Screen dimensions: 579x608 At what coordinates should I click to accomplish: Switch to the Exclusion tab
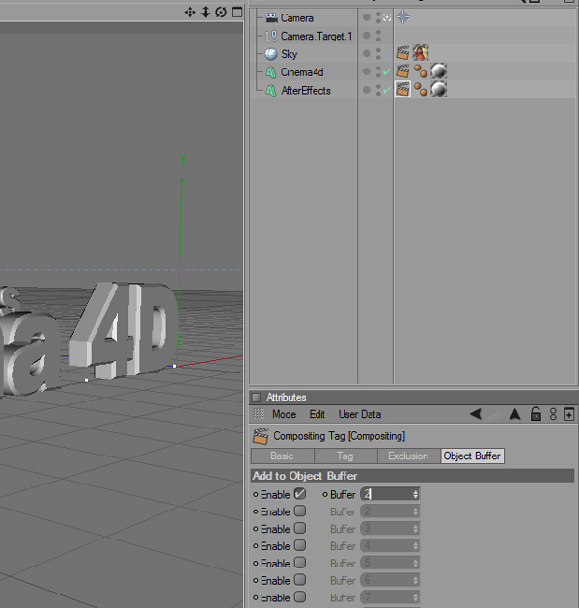click(x=408, y=456)
